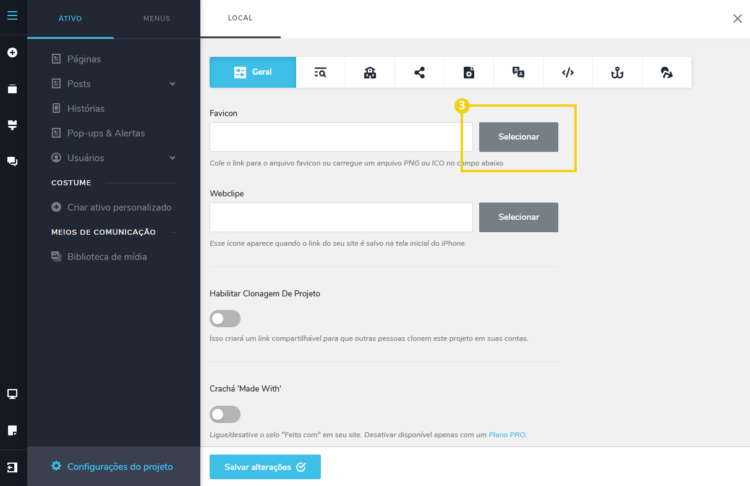Open the Plano PRO link
This screenshot has height=486, width=750.
[506, 435]
